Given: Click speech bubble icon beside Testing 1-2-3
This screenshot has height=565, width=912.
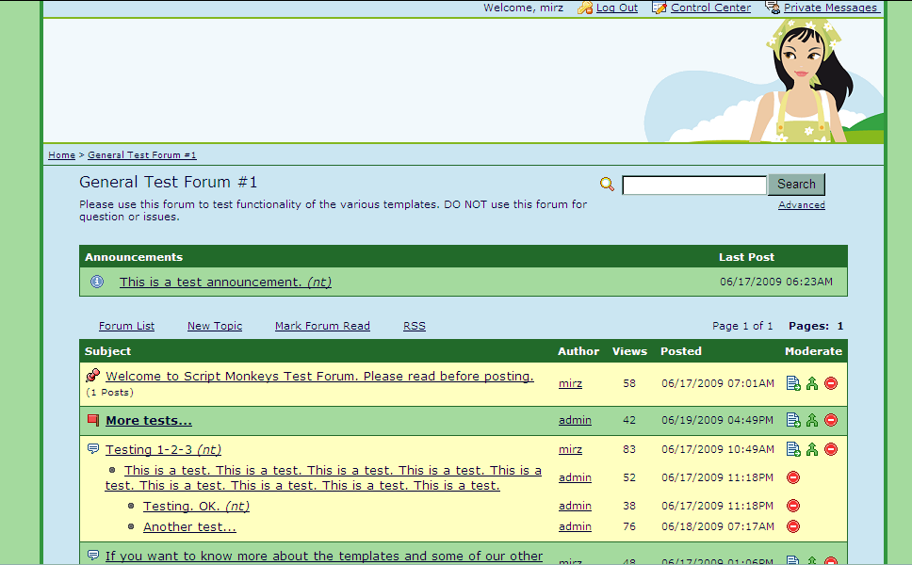Looking at the screenshot, I should 93,449.
